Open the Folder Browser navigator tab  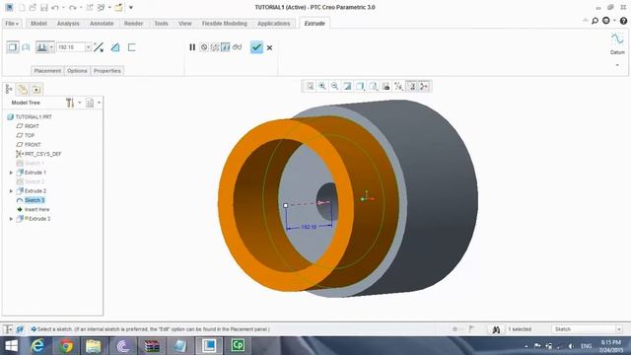point(23,89)
